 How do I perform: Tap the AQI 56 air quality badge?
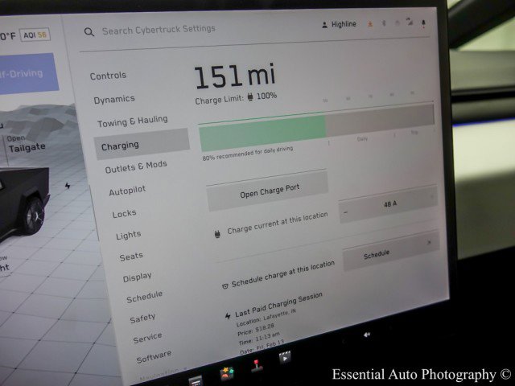(35, 35)
